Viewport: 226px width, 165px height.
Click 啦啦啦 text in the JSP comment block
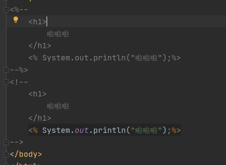pyautogui.click(x=58, y=34)
